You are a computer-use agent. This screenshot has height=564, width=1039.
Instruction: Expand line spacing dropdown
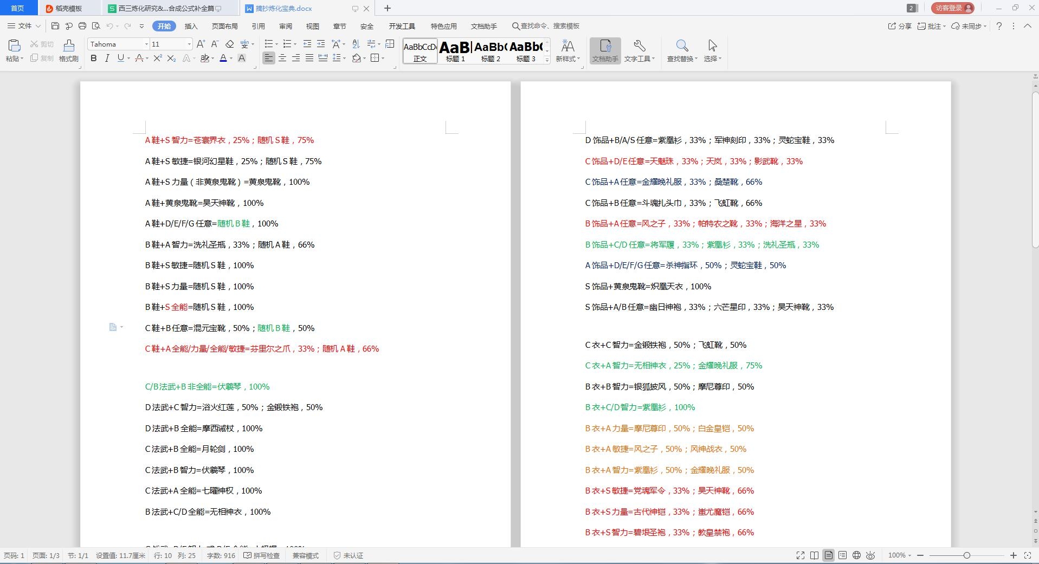pos(344,58)
